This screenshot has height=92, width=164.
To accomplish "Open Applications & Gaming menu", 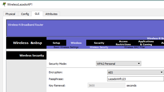I will pos(146,43).
